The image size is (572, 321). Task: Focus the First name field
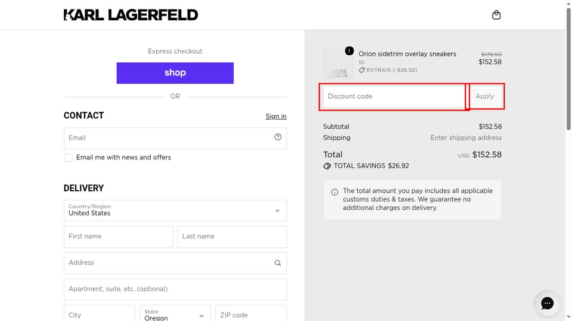point(118,237)
